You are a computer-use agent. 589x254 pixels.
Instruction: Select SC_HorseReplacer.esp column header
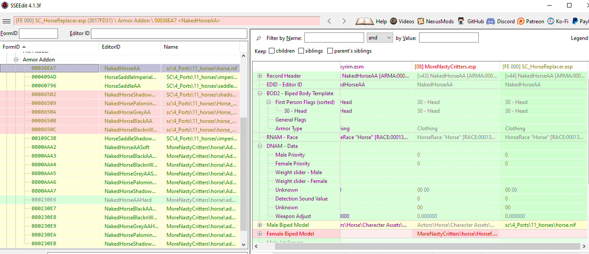click(x=543, y=67)
